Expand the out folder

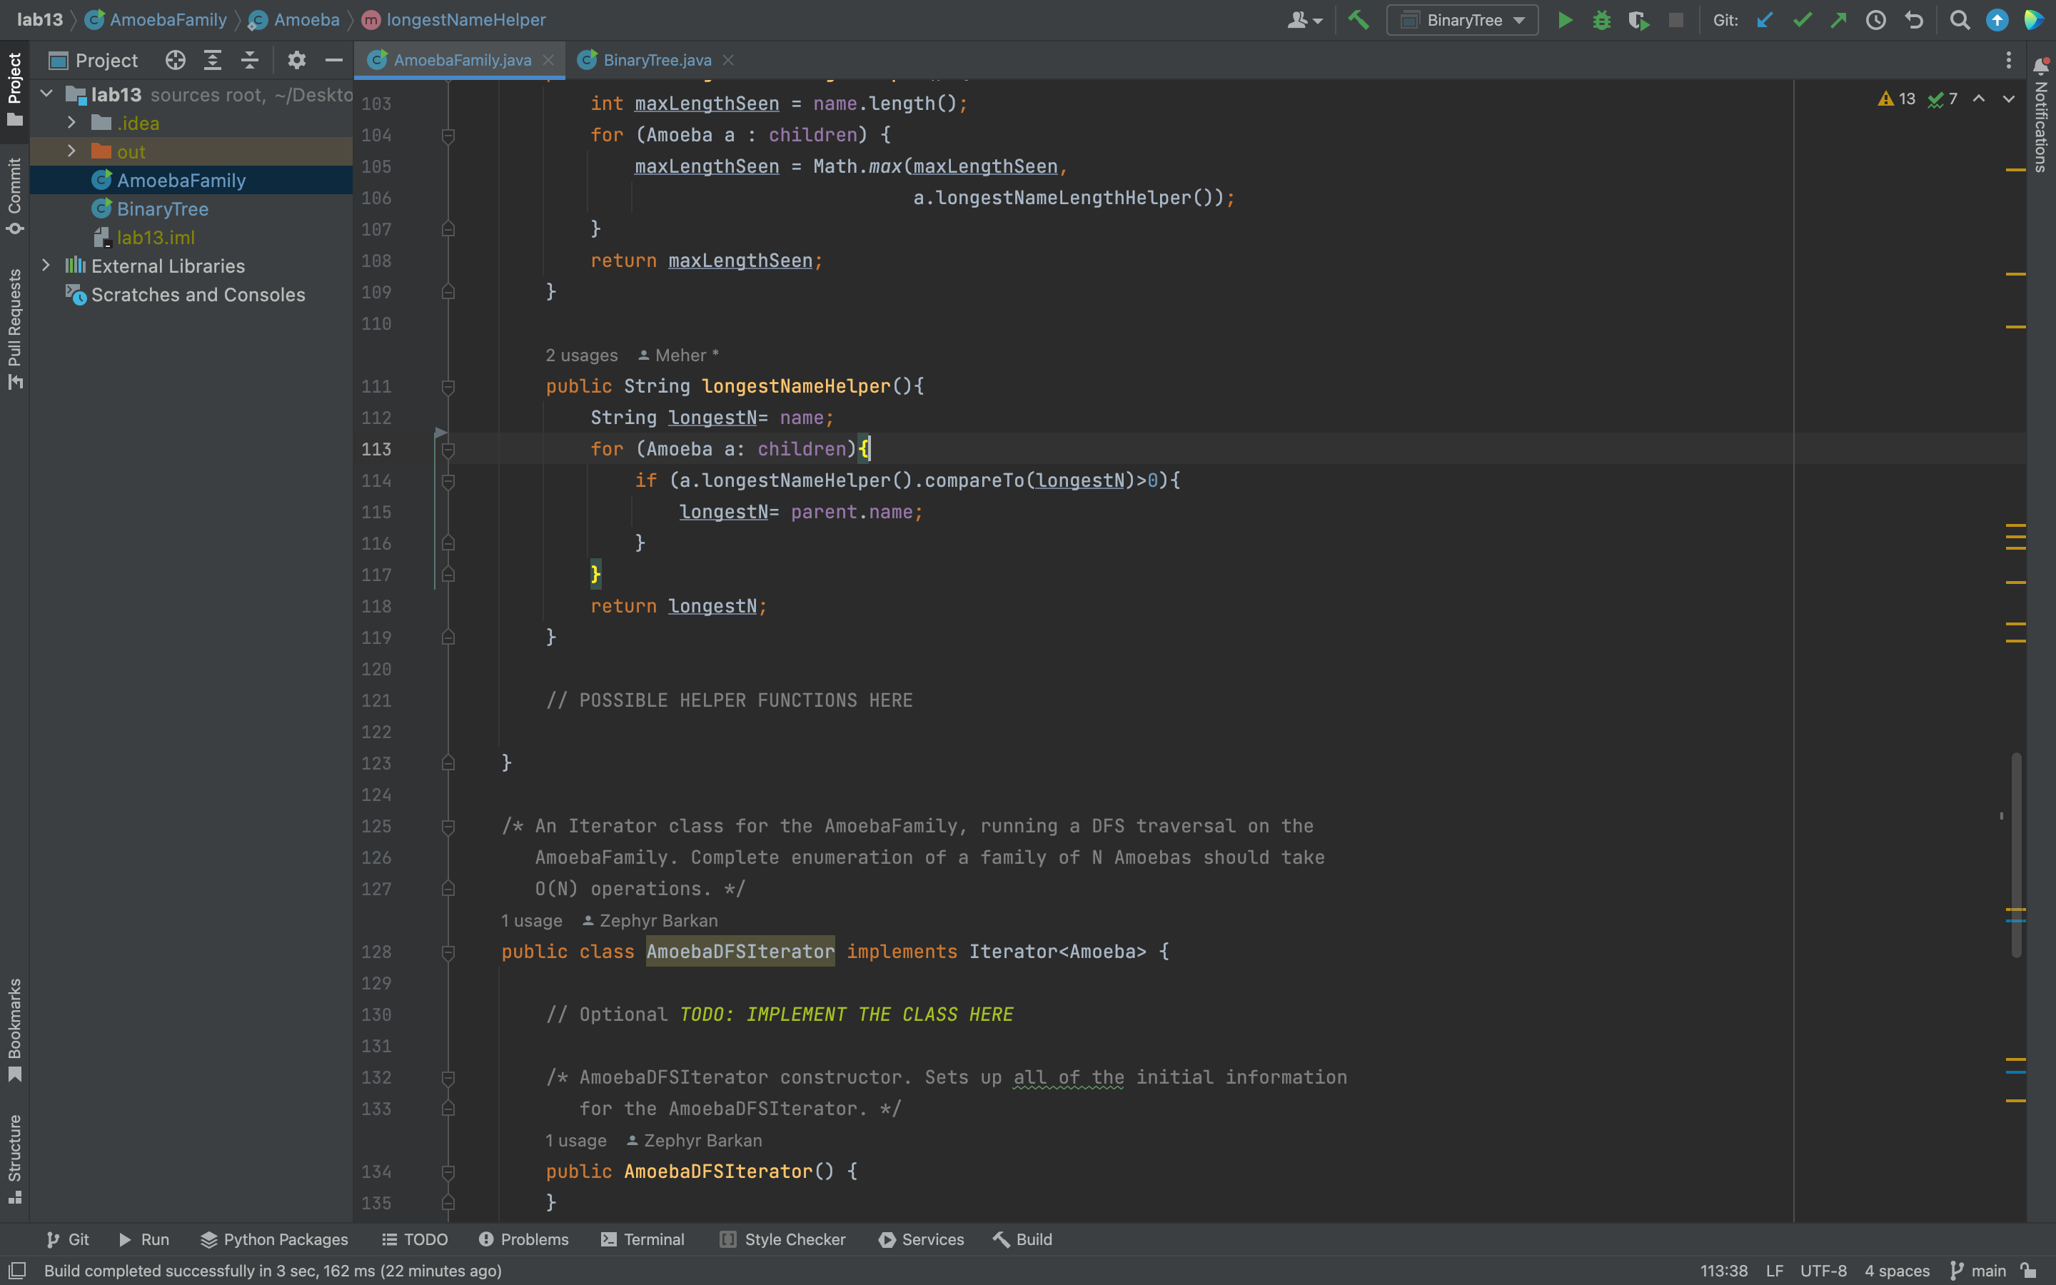pos(71,151)
